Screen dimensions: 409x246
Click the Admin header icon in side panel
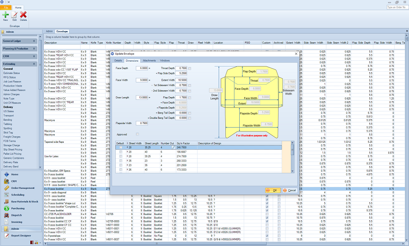point(3,32)
